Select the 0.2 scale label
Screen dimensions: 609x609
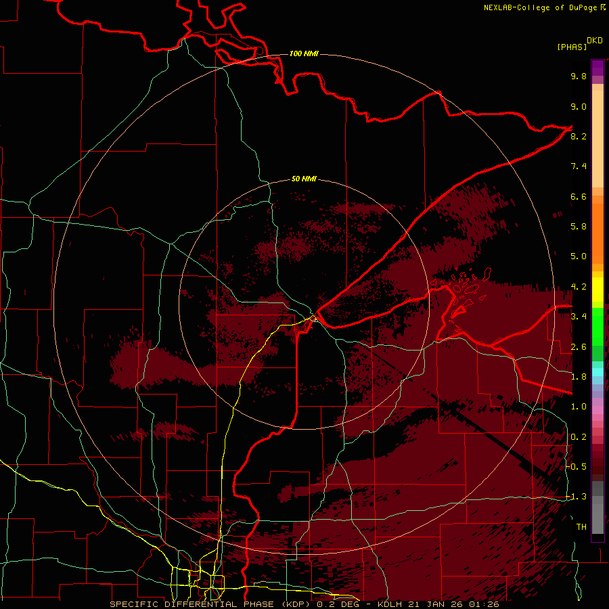coord(579,437)
